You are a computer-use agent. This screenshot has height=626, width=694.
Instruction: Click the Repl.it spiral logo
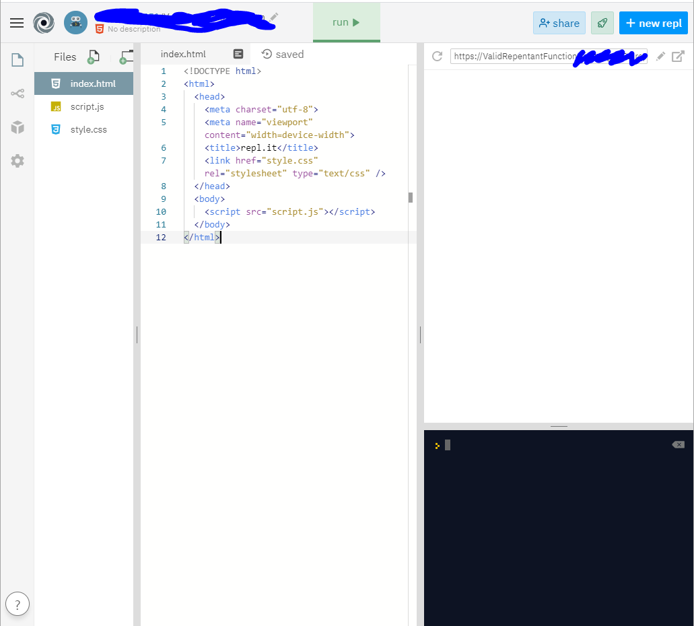point(44,23)
